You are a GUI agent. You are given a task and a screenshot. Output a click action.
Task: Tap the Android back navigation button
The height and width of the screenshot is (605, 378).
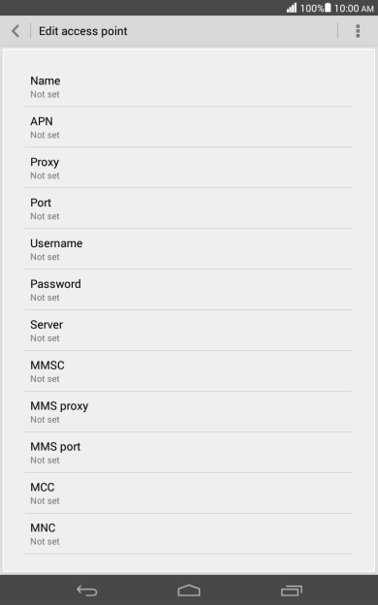click(x=87, y=590)
